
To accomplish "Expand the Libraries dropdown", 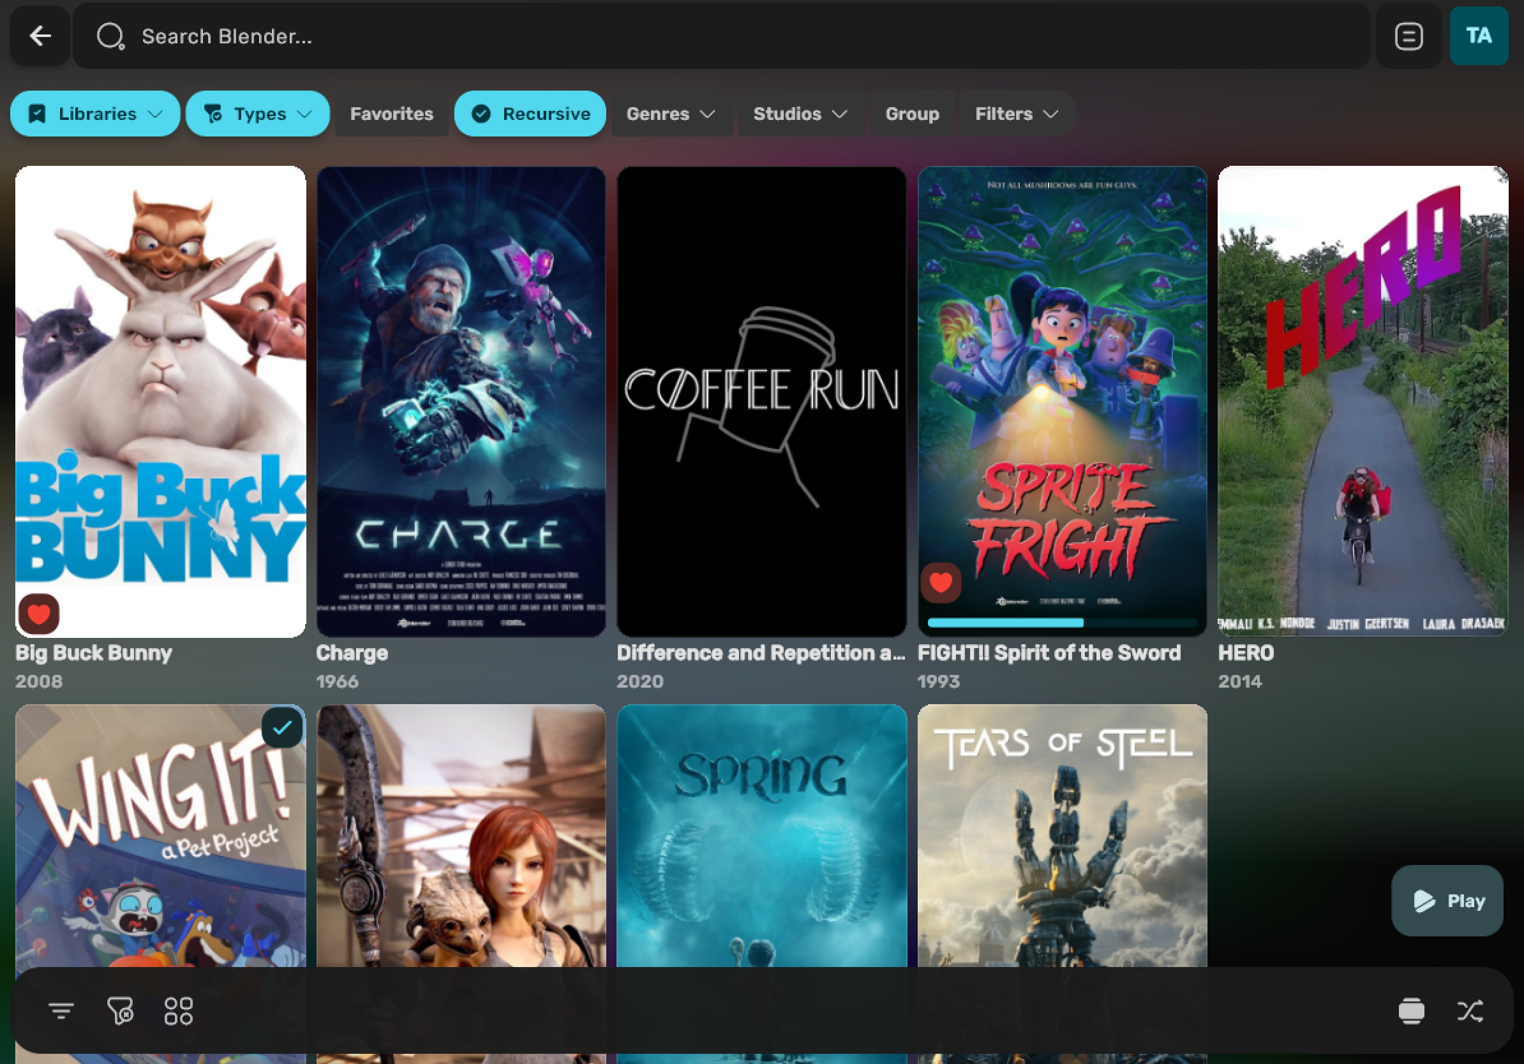I will pyautogui.click(x=96, y=114).
